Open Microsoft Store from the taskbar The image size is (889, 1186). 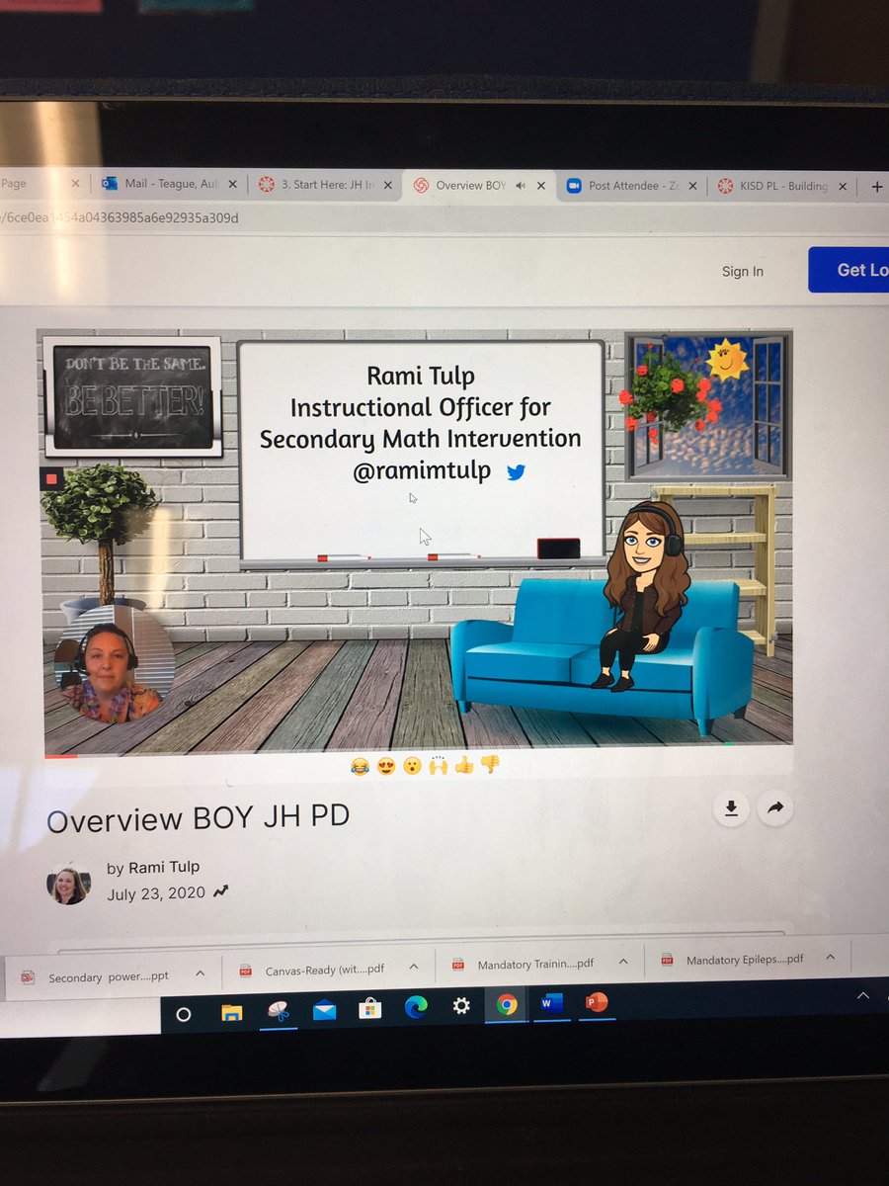(369, 1008)
